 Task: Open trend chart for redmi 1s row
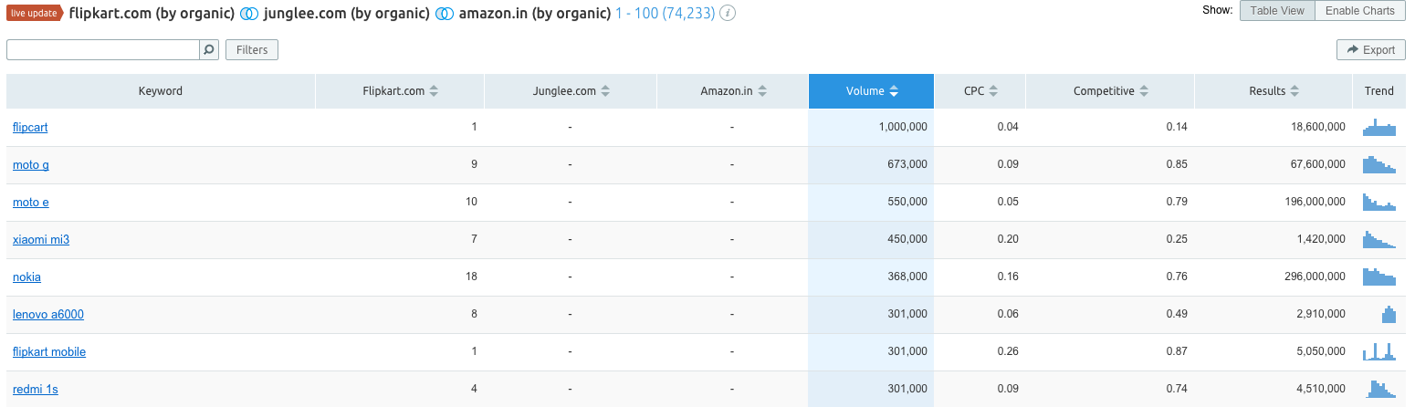[x=1382, y=389]
